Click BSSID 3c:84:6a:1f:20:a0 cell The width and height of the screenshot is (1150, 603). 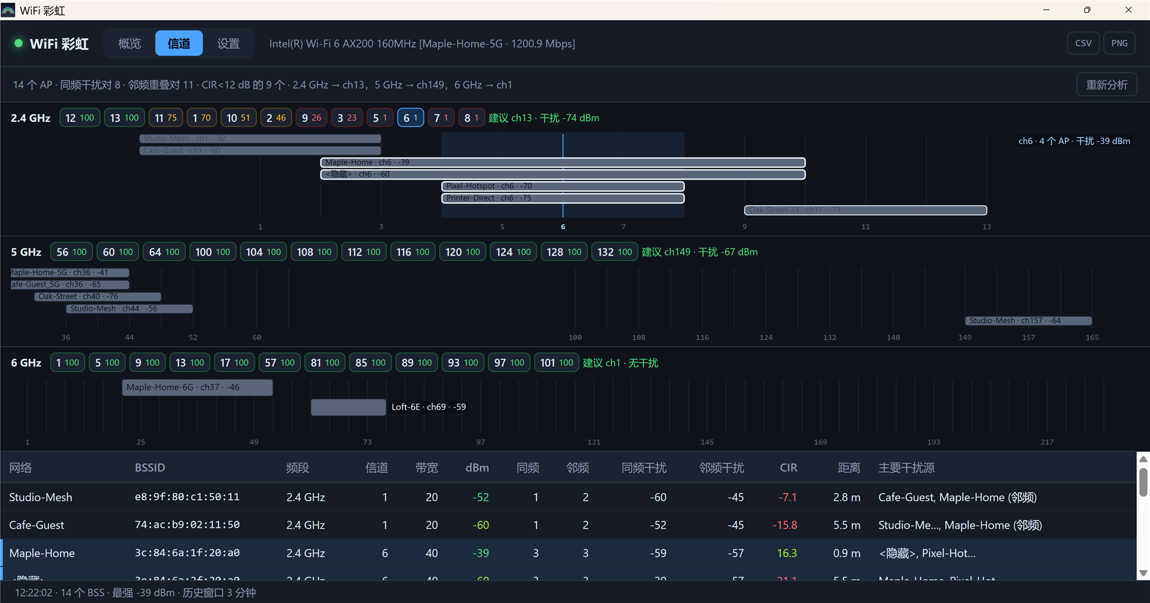pos(187,553)
